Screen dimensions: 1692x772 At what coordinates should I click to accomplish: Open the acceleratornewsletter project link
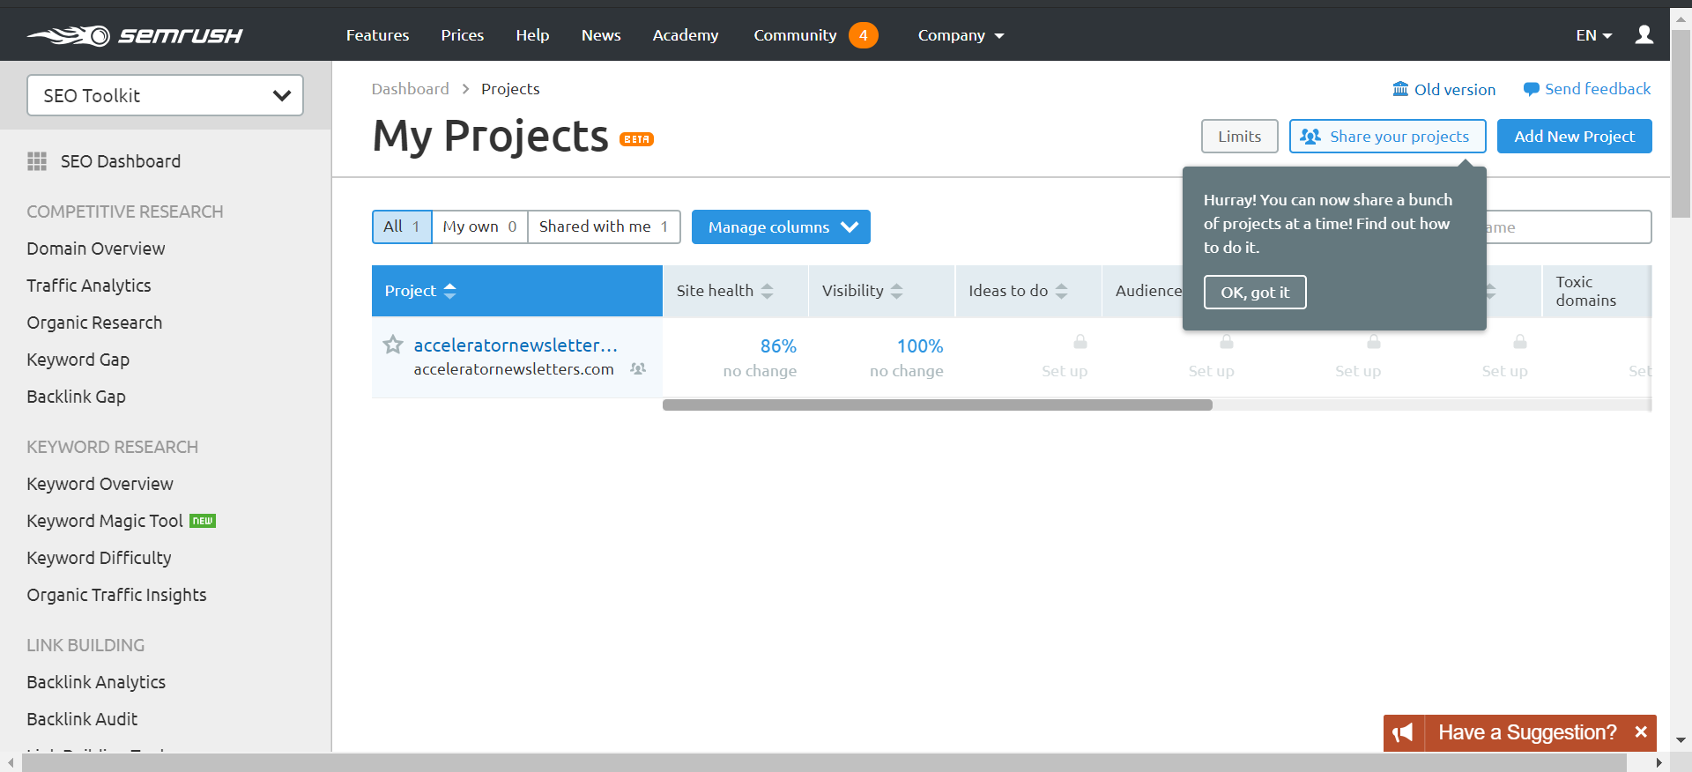(x=516, y=345)
